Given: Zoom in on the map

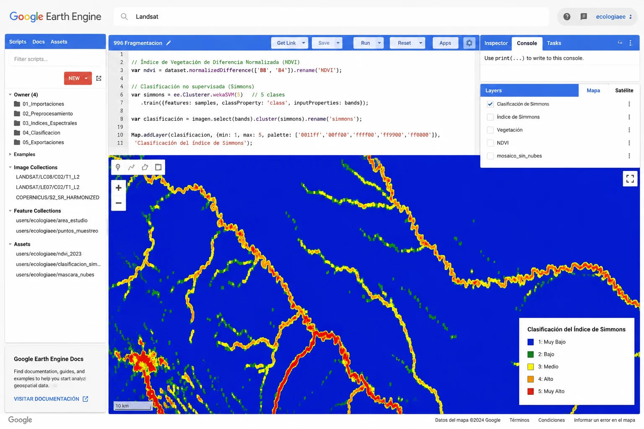Looking at the screenshot, I should tap(119, 188).
